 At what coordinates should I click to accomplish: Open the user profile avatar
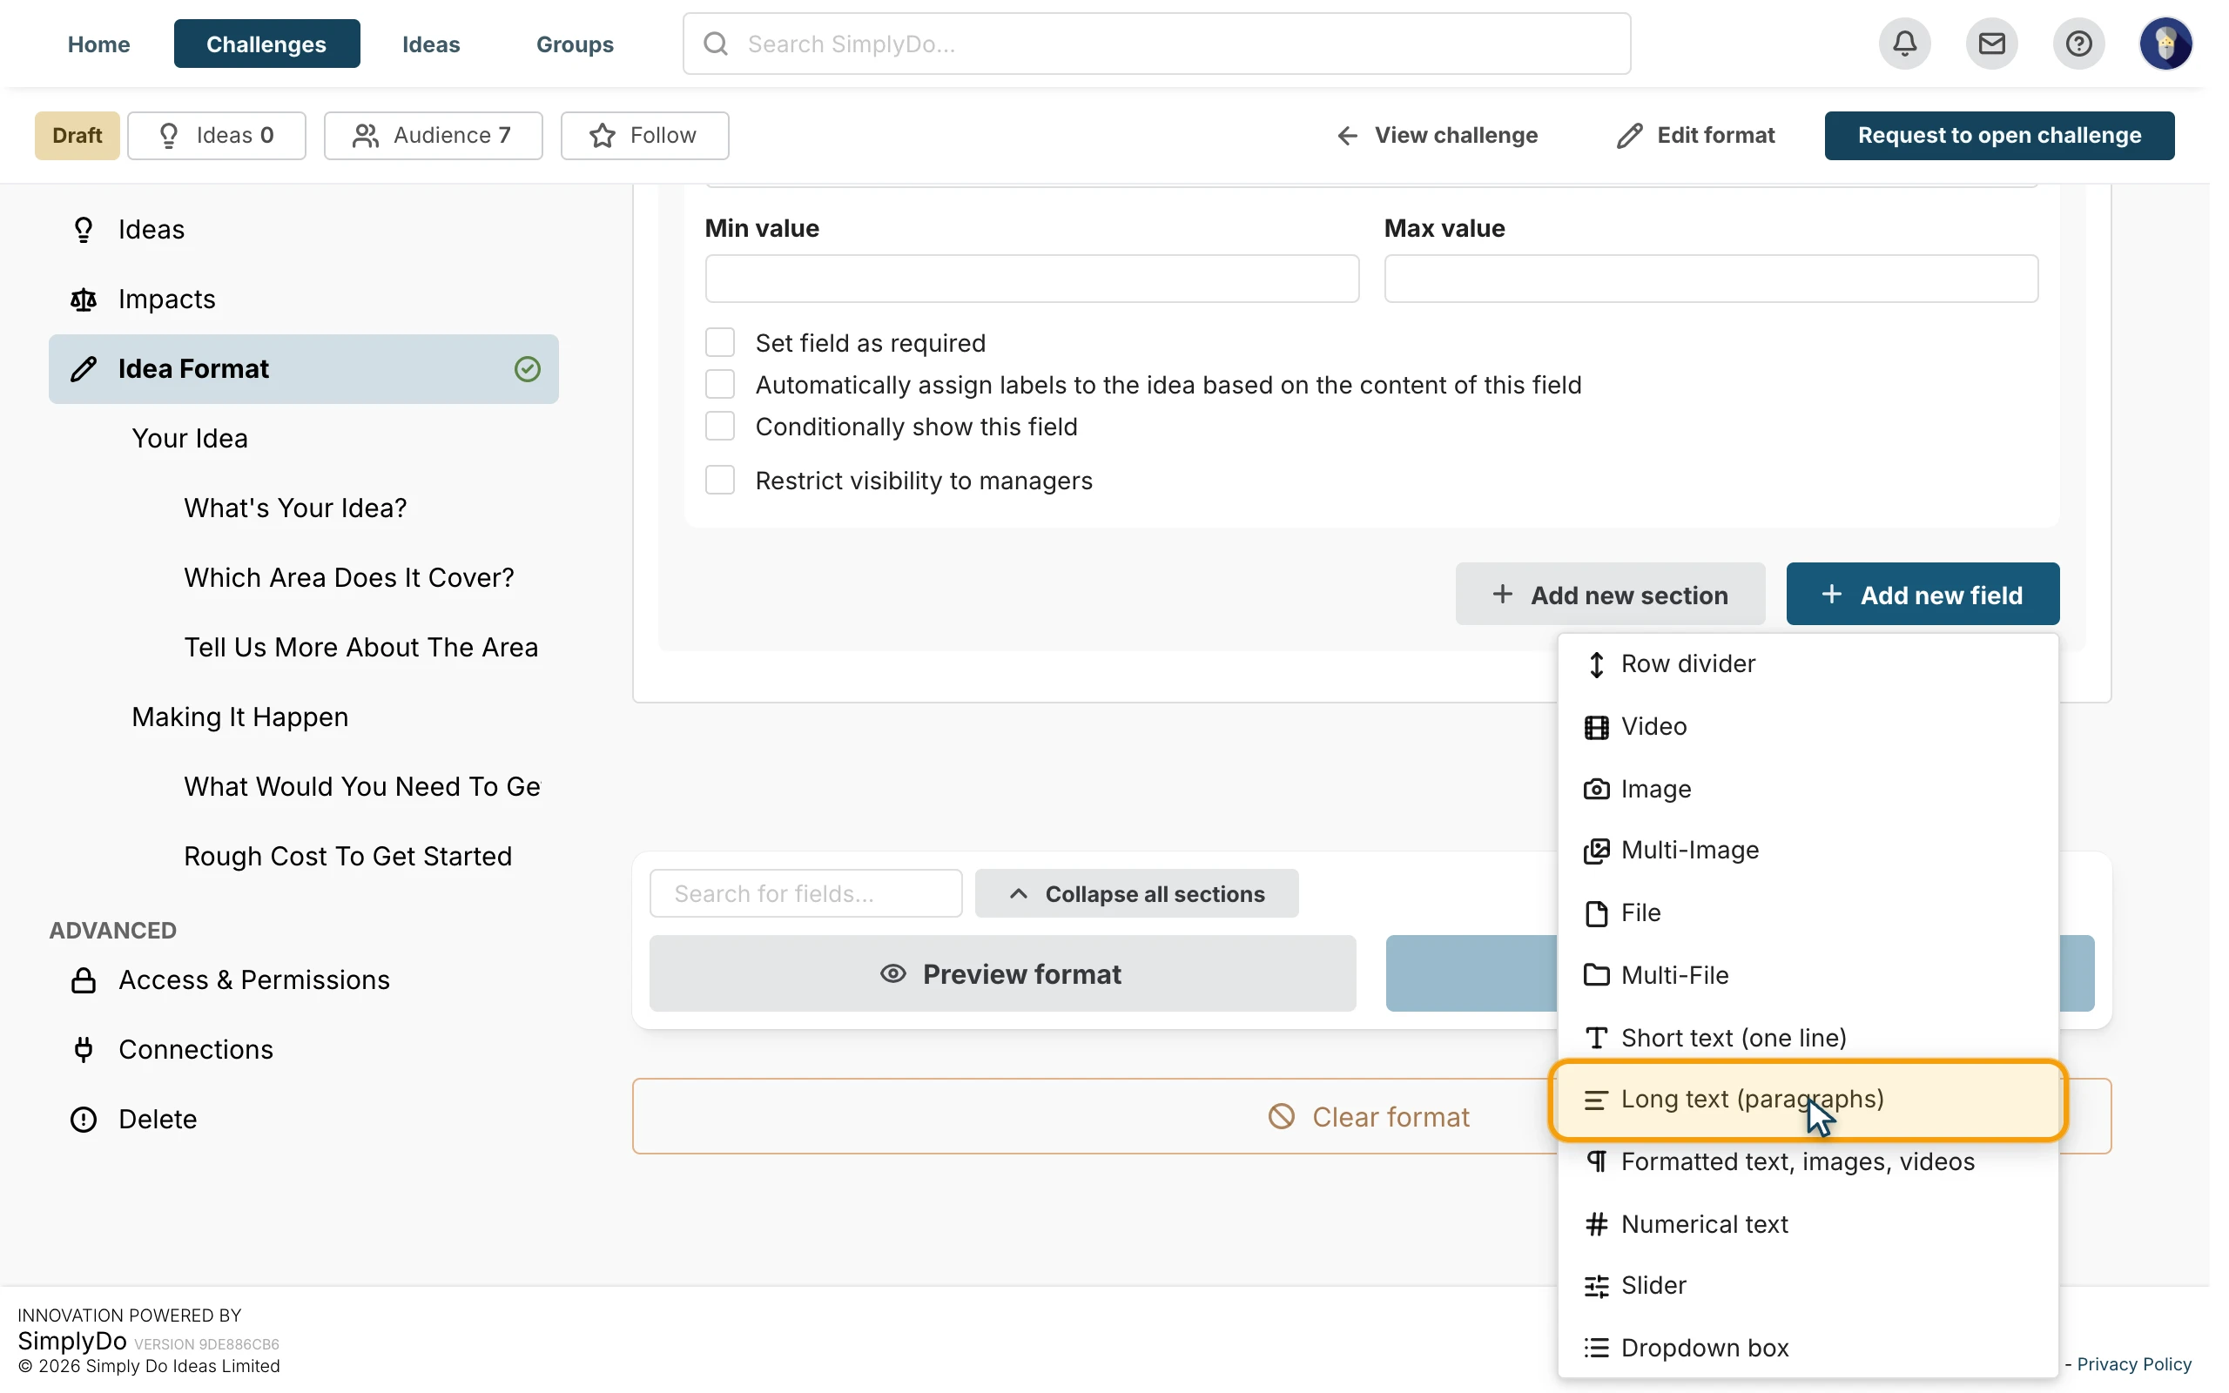pos(2165,44)
